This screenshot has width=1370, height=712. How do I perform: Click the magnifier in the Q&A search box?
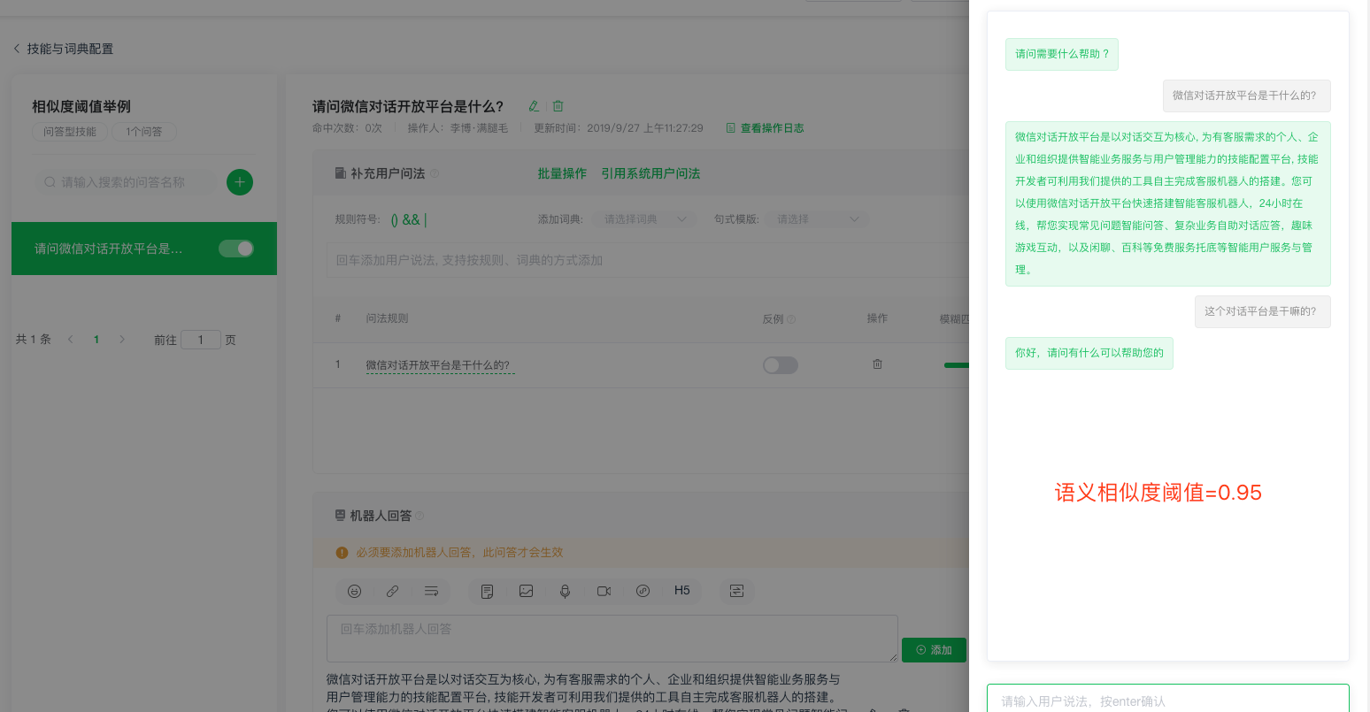click(x=50, y=182)
